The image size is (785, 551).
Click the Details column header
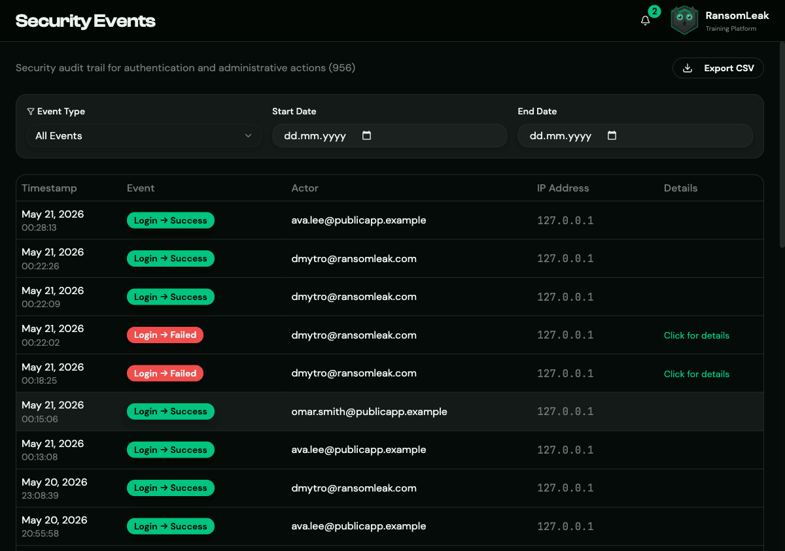(680, 188)
